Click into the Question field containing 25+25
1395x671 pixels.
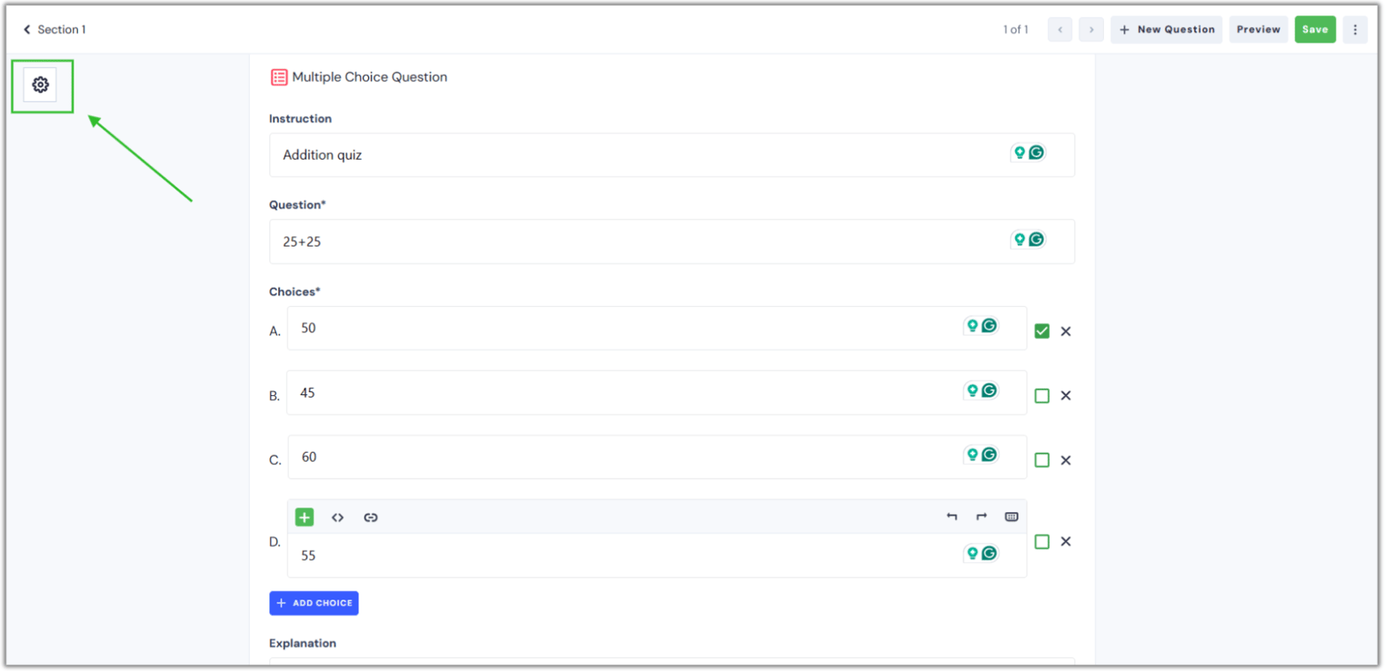click(633, 242)
